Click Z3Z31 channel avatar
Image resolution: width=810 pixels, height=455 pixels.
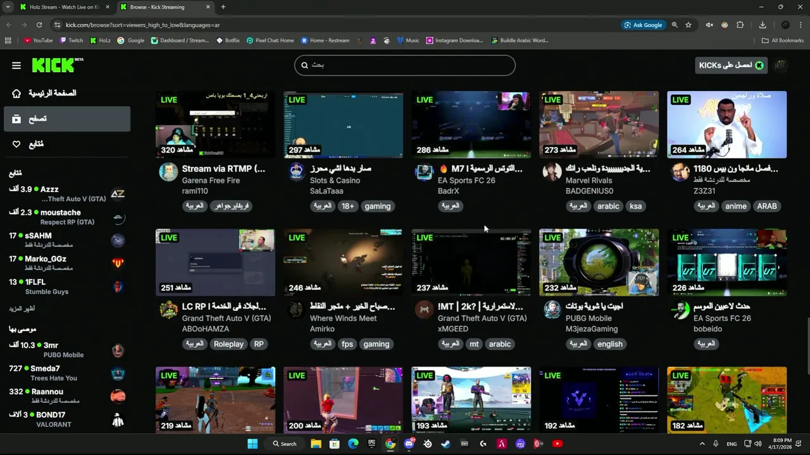[x=680, y=172]
